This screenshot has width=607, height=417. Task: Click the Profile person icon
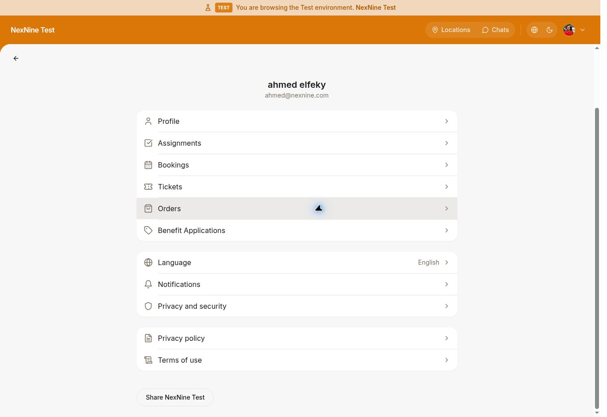coord(148,121)
